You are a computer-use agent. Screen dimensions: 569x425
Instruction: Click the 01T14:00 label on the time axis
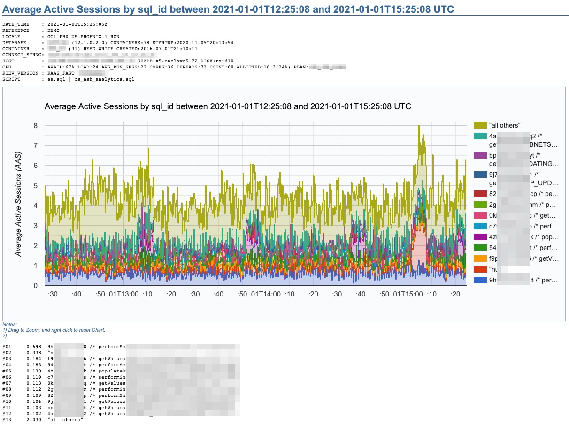266,294
